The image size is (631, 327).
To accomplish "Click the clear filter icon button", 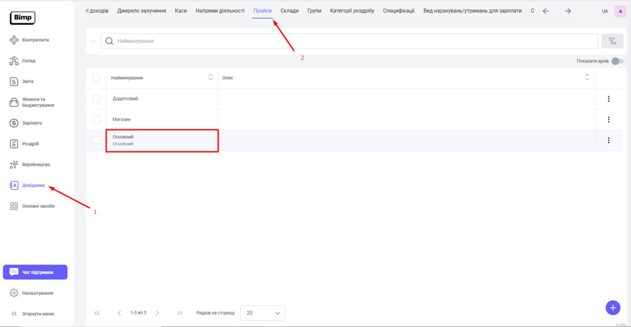I will coord(611,41).
